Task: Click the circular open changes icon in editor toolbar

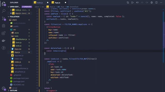Action: click(152, 3)
